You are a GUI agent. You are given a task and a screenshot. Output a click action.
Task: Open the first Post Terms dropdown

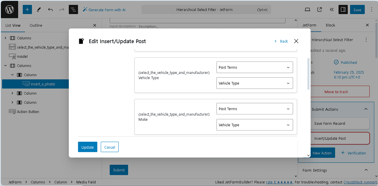[254, 67]
